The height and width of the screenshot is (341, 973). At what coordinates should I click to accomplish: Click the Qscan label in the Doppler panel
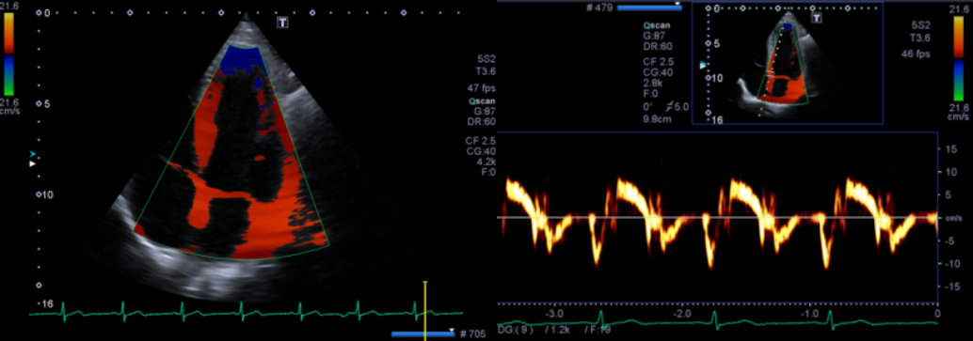coord(655,26)
